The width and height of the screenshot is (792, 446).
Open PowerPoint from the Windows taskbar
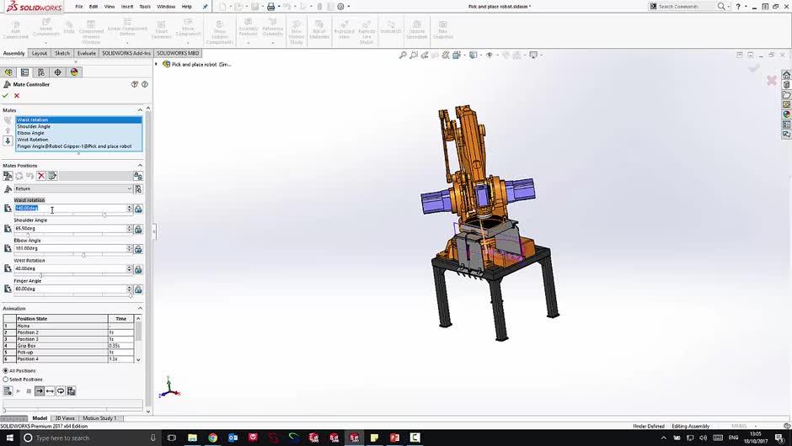click(x=393, y=438)
